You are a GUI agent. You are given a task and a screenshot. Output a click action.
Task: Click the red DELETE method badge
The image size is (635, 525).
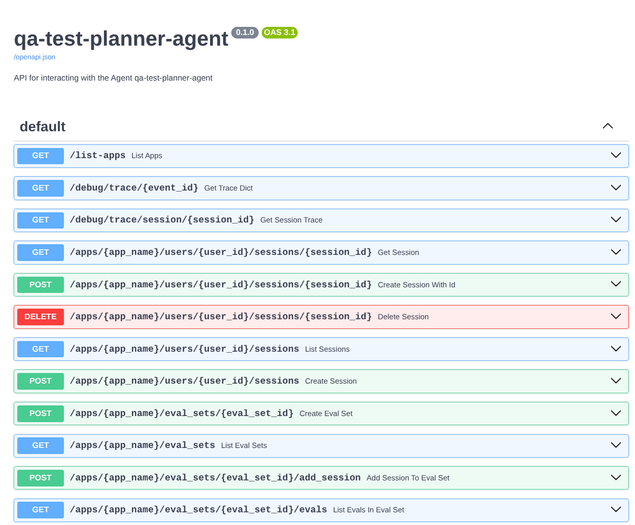pos(41,317)
